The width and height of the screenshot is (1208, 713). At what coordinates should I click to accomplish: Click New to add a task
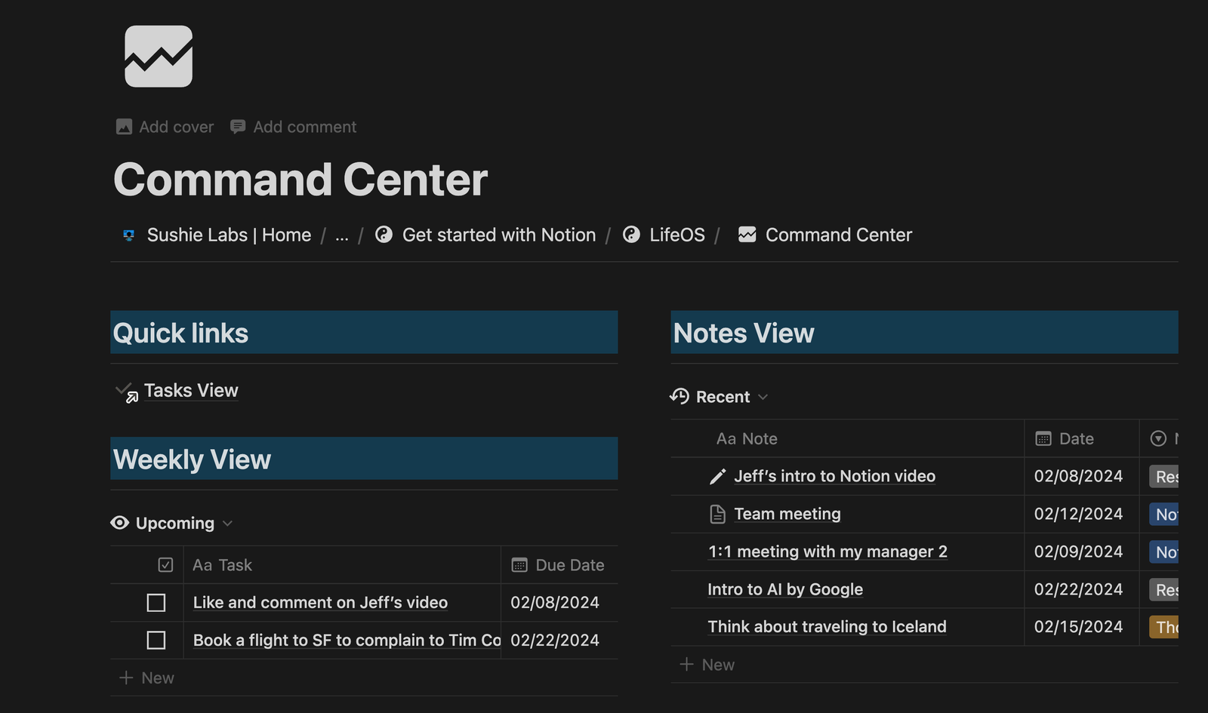pyautogui.click(x=146, y=678)
